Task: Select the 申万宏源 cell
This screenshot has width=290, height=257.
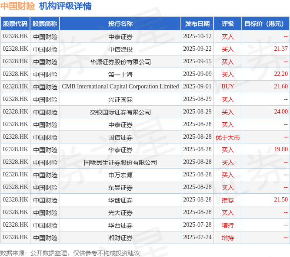Action: click(x=120, y=175)
